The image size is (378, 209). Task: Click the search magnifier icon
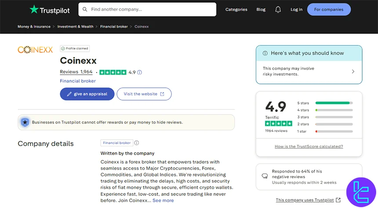tap(85, 9)
